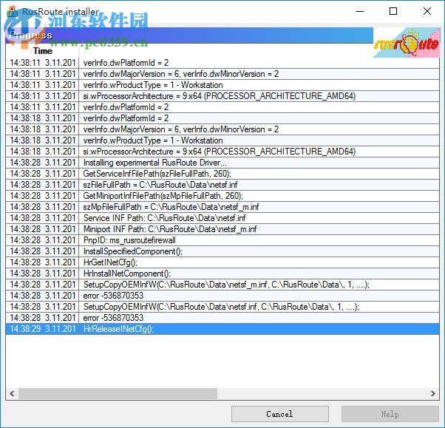The width and height of the screenshot is (445, 428).
Task: Select the HrGetINetCfg(); log row
Action: tap(222, 262)
